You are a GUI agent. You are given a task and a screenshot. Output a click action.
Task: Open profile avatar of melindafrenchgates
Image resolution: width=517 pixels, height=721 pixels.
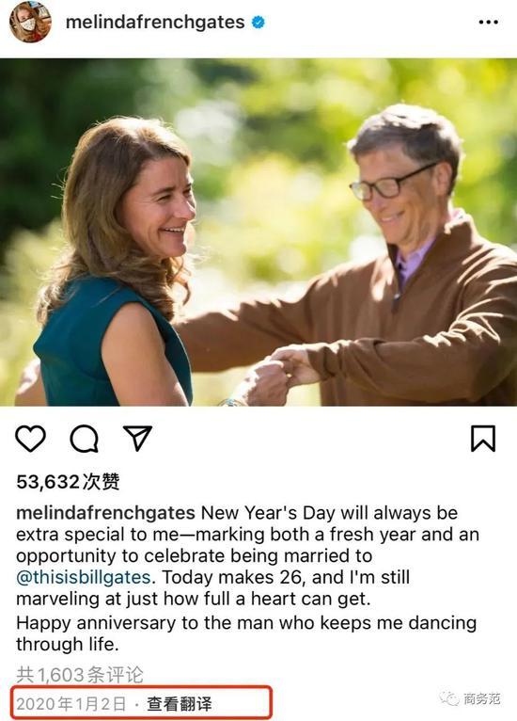[x=30, y=22]
